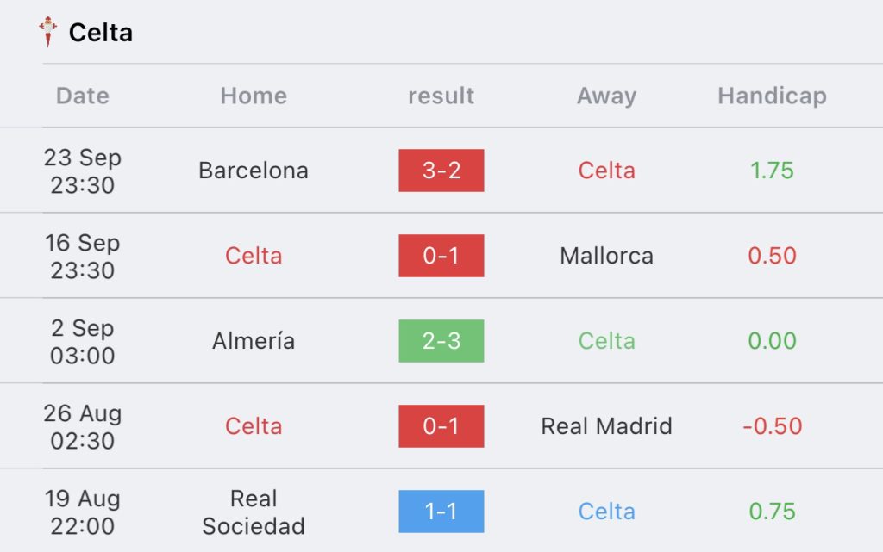Open the Celta team title
The height and width of the screenshot is (552, 883).
(x=100, y=33)
